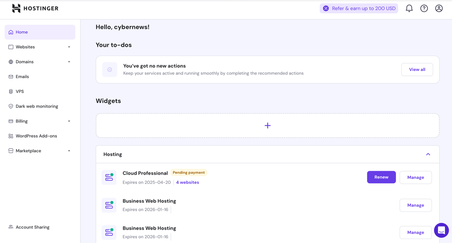Click the Dark web monitoring shield icon
The image size is (452, 243).
[x=11, y=106]
